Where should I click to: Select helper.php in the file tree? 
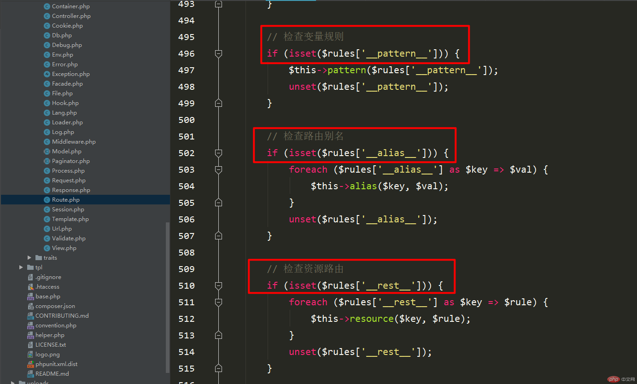click(x=50, y=335)
